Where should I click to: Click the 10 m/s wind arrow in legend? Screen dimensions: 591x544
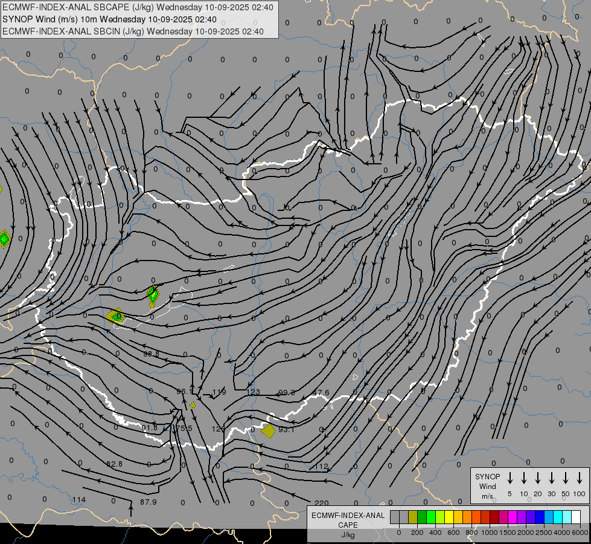(x=524, y=478)
